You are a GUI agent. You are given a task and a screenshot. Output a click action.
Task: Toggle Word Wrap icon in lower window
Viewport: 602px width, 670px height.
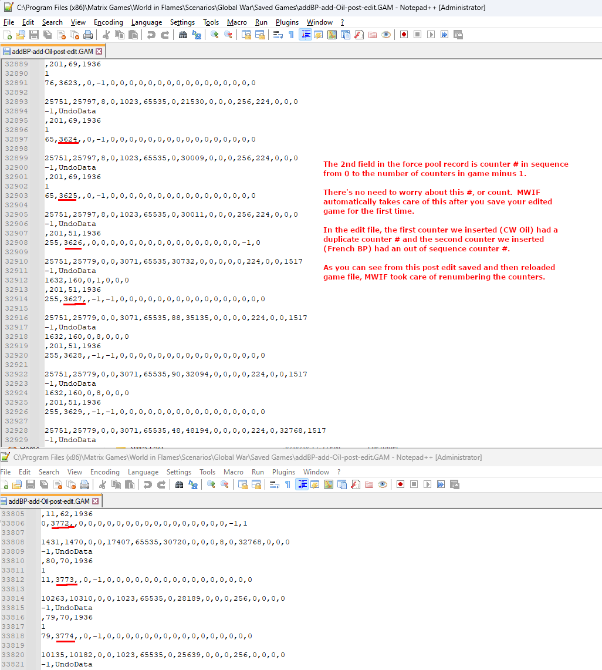click(x=275, y=484)
